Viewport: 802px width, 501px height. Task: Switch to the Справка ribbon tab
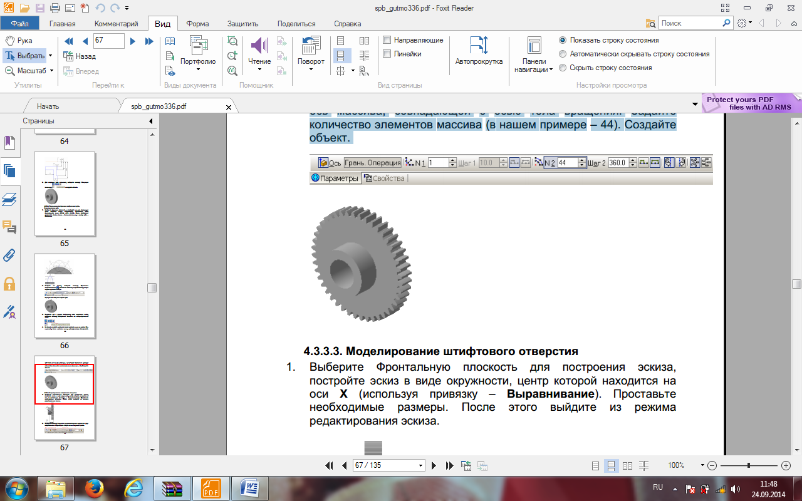tap(348, 24)
